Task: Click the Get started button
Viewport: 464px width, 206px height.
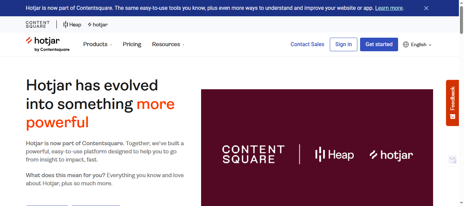Action: click(x=379, y=44)
